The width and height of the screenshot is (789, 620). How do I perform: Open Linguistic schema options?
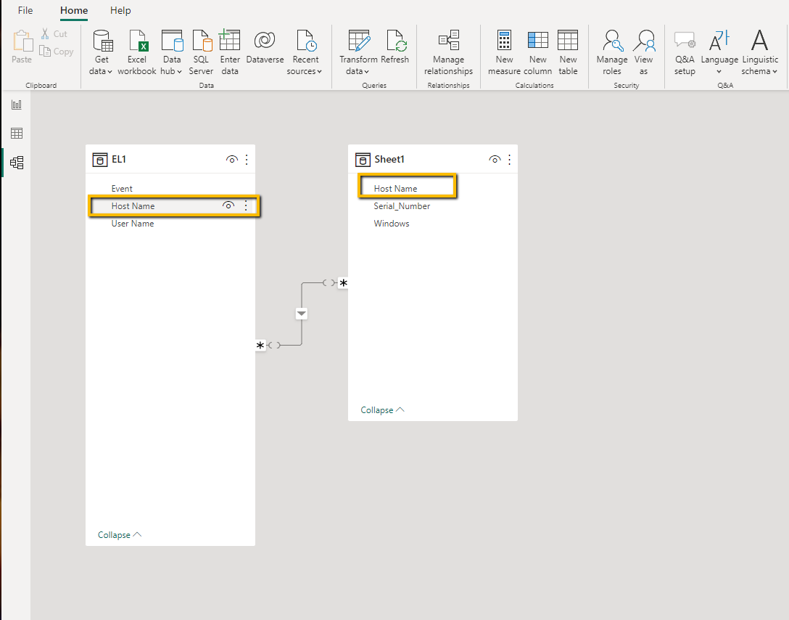click(x=759, y=52)
